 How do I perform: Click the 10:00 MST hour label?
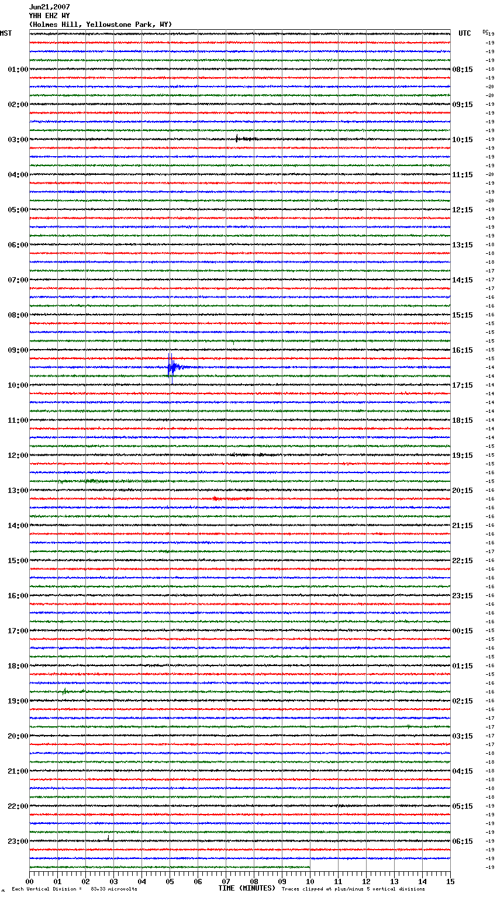click(18, 385)
